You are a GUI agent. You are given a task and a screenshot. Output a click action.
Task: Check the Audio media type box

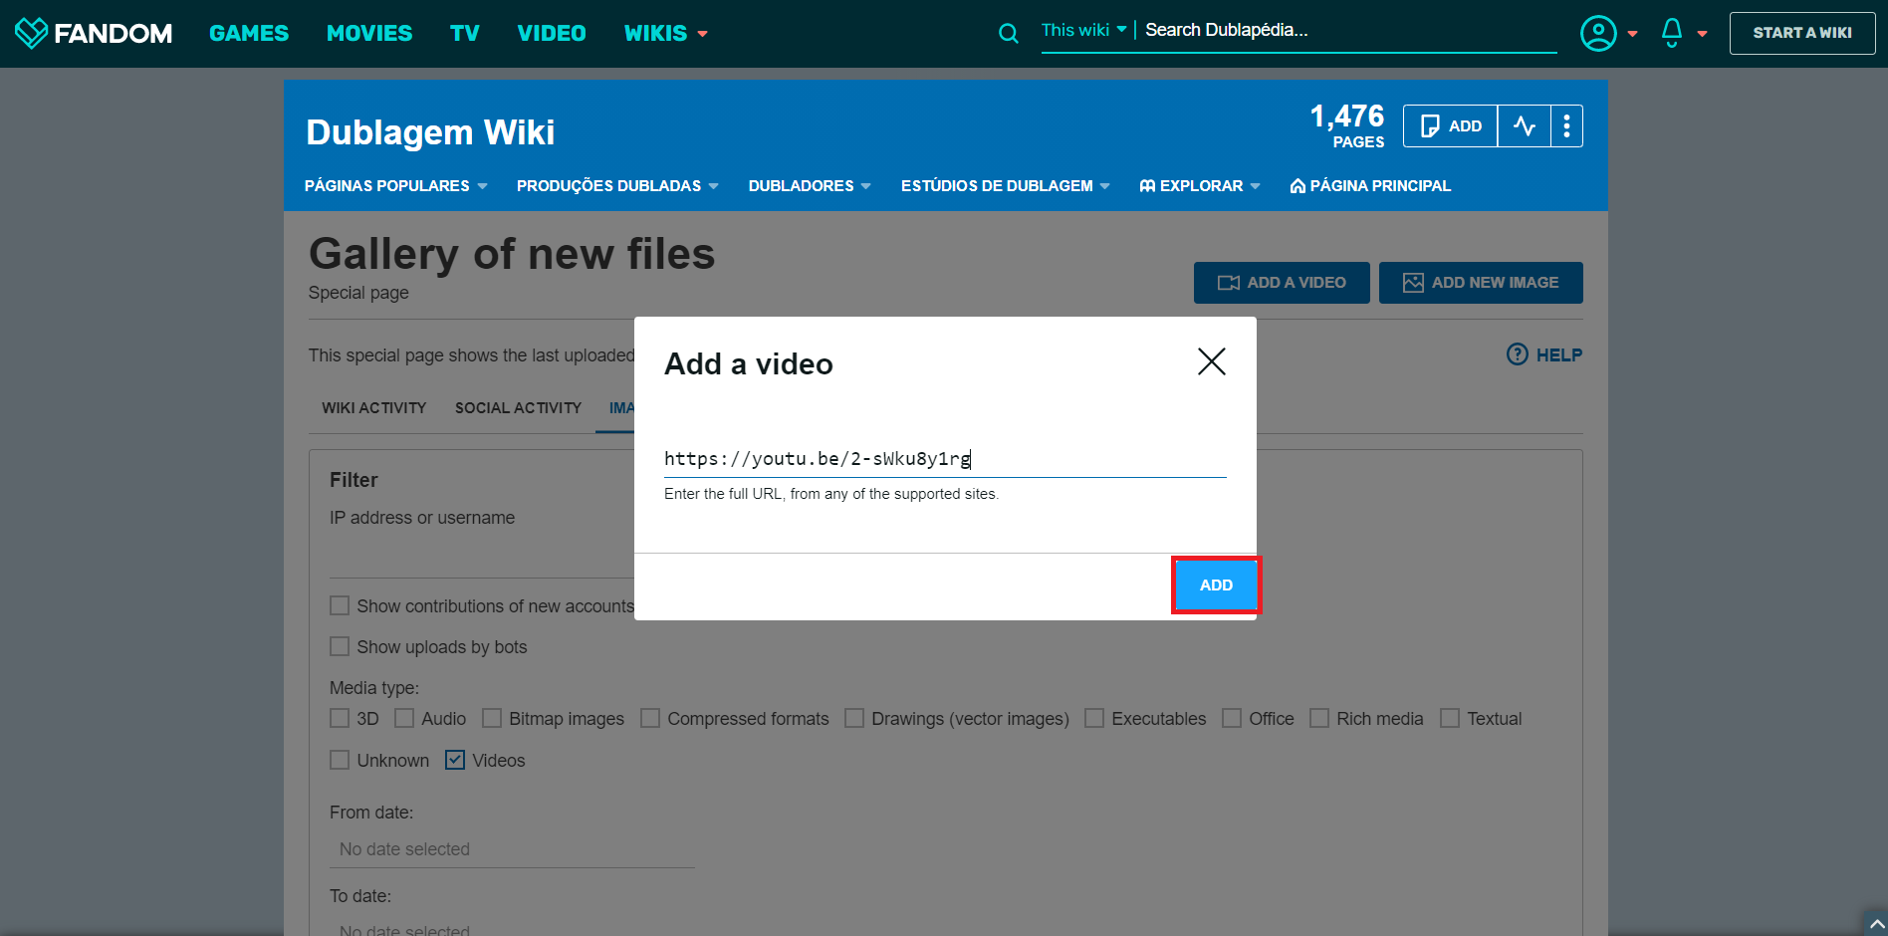point(404,718)
